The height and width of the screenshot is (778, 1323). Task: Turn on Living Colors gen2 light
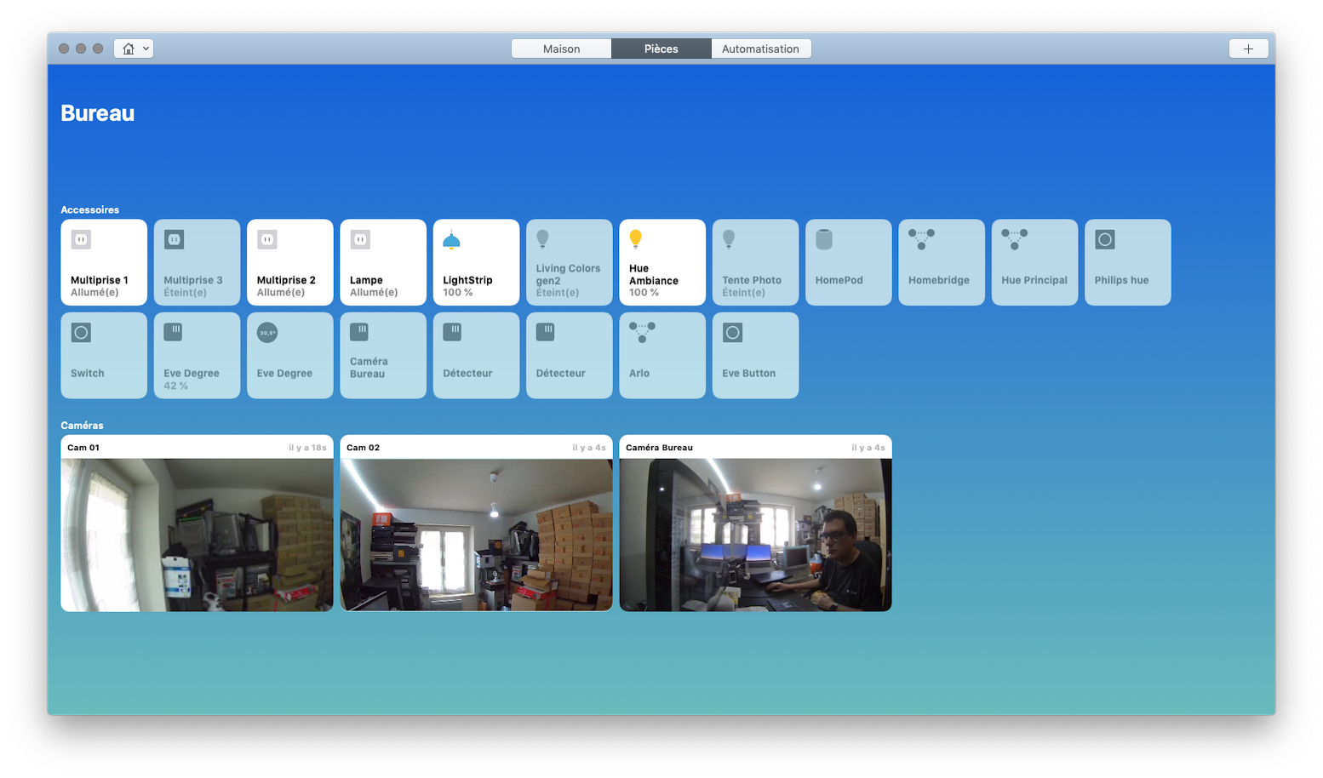coord(570,262)
